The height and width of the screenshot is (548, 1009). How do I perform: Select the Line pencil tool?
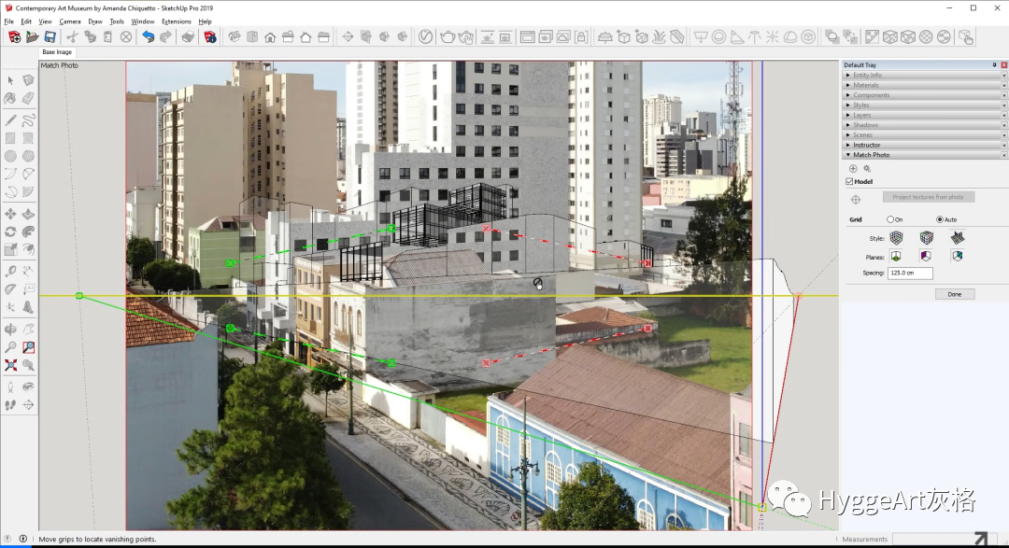click(10, 120)
